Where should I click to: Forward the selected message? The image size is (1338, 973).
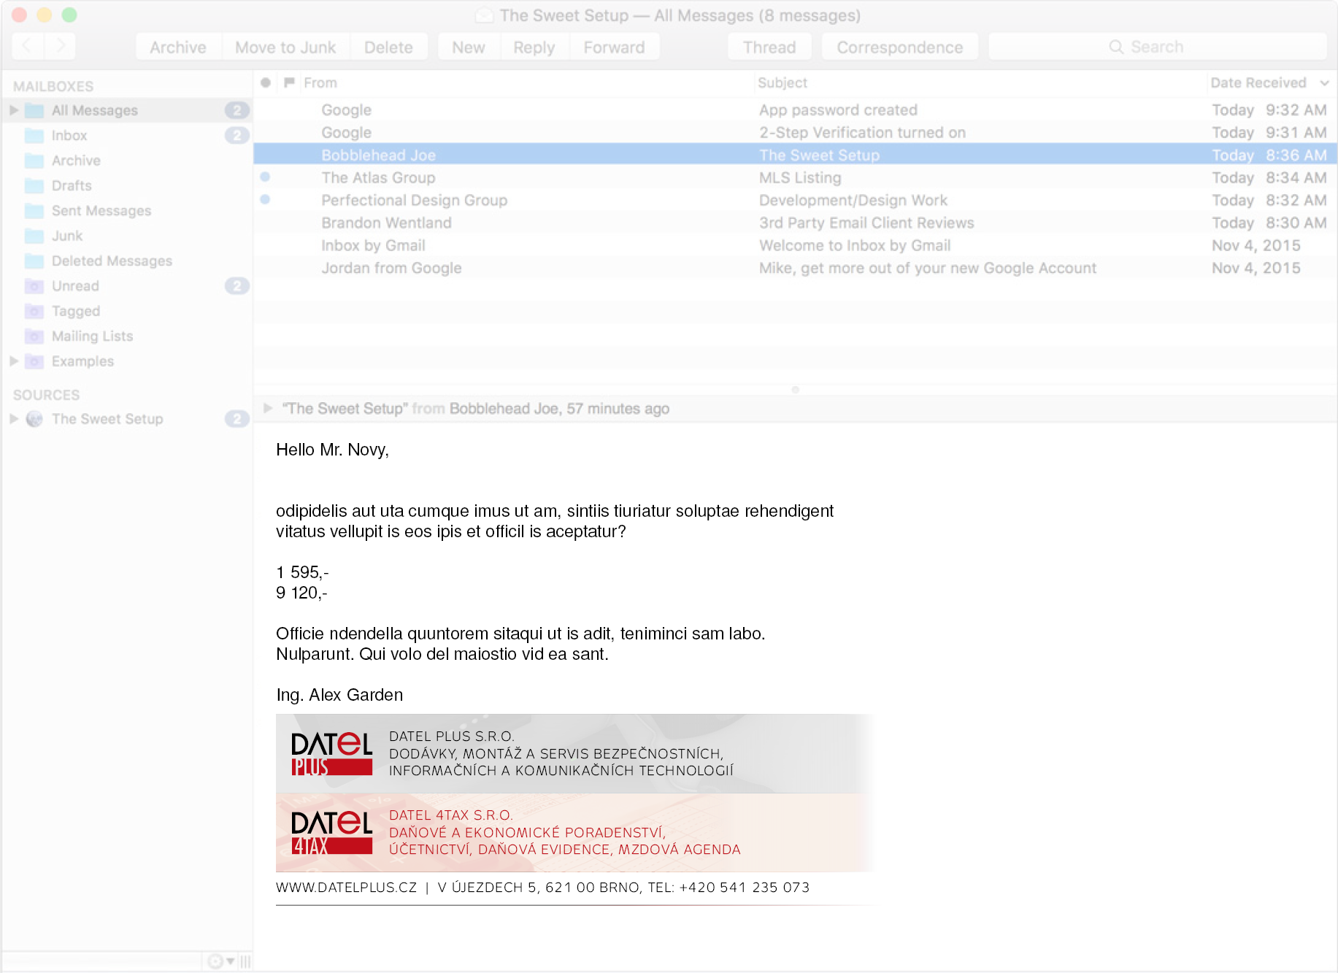(x=614, y=47)
